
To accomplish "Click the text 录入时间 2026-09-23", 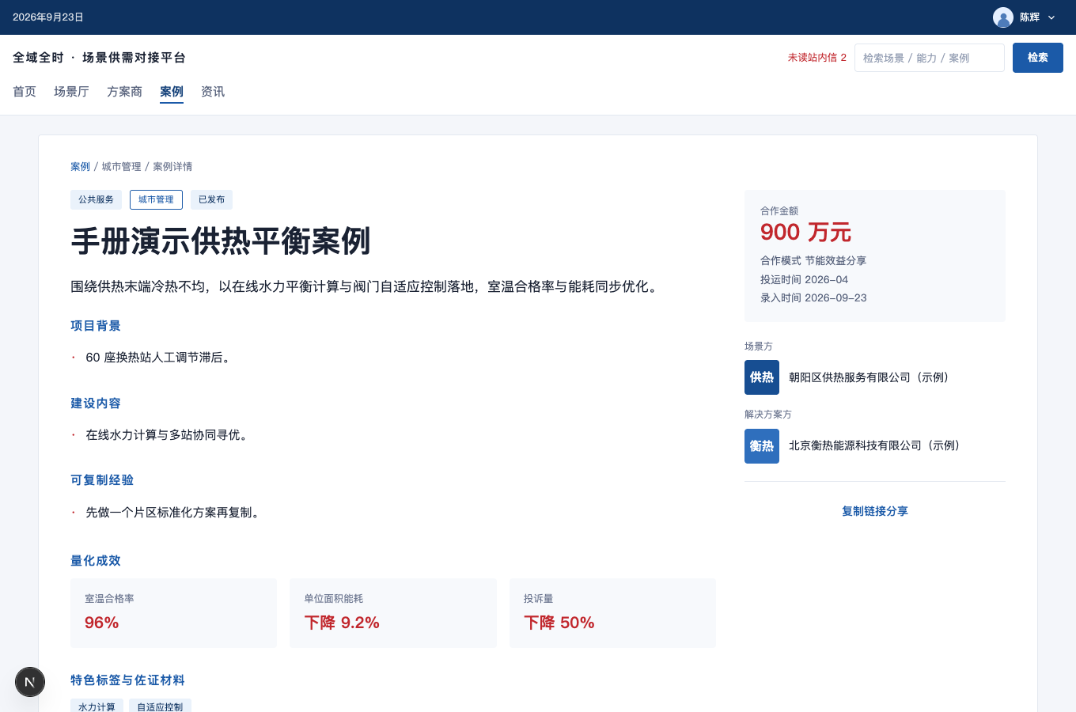I will tap(813, 298).
